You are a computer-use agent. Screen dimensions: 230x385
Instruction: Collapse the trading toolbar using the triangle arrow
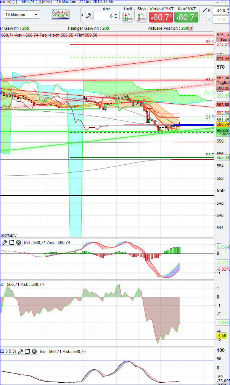click(82, 15)
